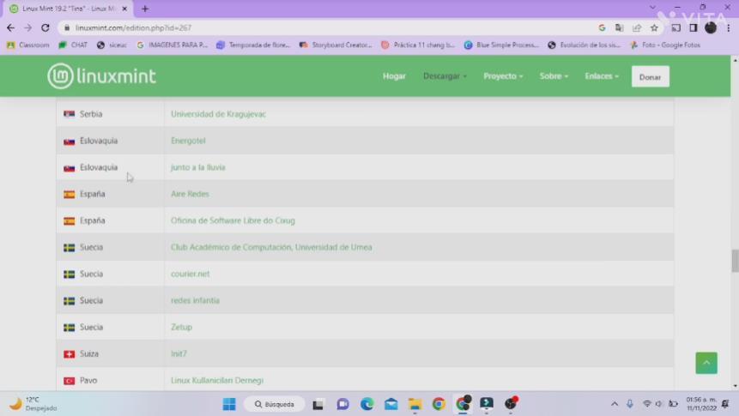739x416 pixels.
Task: Click the Google icon in address bar
Action: 602,28
